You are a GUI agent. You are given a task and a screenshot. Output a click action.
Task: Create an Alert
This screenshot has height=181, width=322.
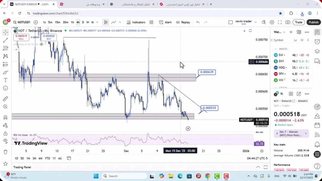click(165, 22)
